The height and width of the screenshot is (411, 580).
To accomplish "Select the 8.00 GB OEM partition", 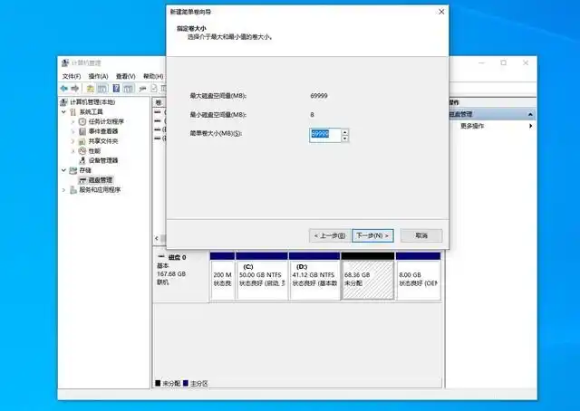I will 418,276.
